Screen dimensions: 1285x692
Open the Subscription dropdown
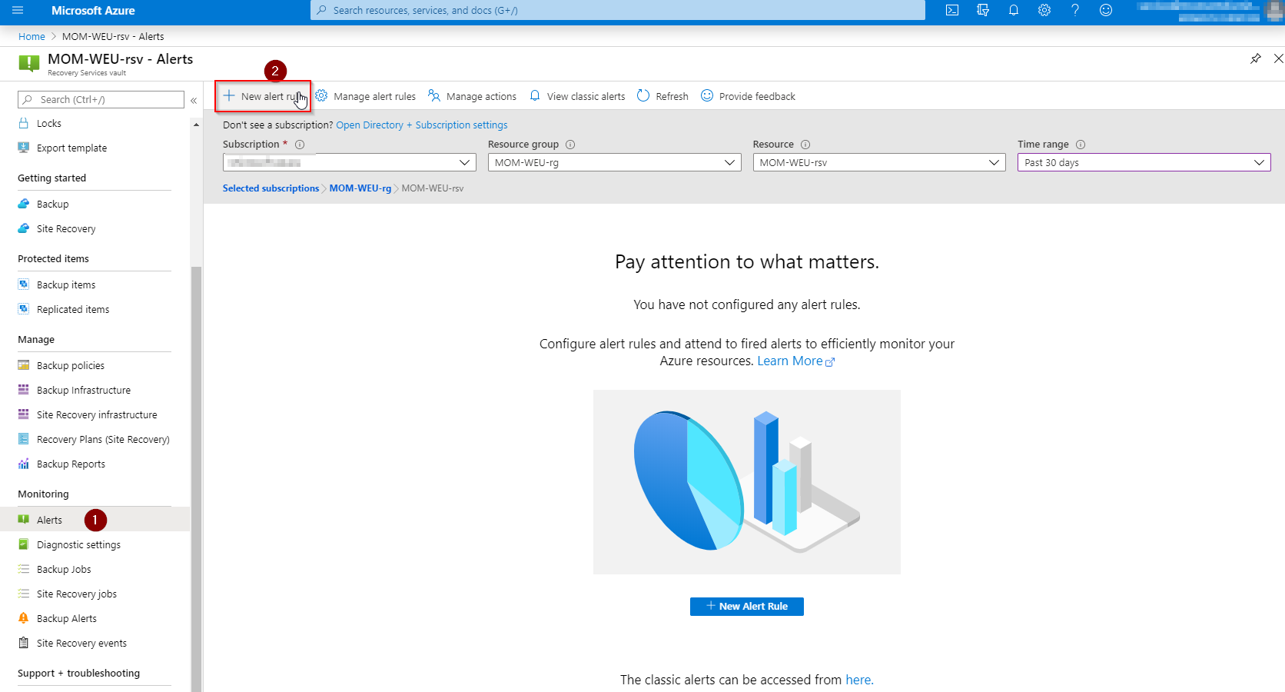[x=350, y=162]
